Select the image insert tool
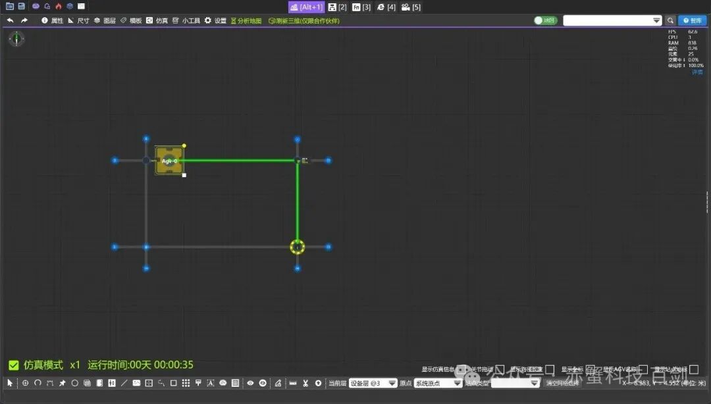Image resolution: width=711 pixels, height=404 pixels. coord(136,383)
